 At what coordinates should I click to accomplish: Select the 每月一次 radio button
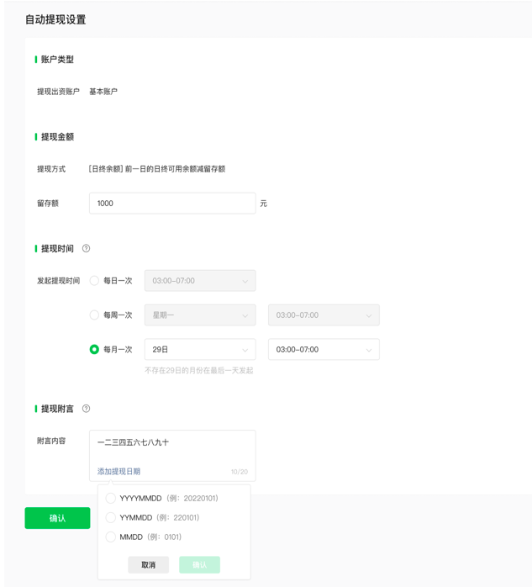[x=94, y=349]
